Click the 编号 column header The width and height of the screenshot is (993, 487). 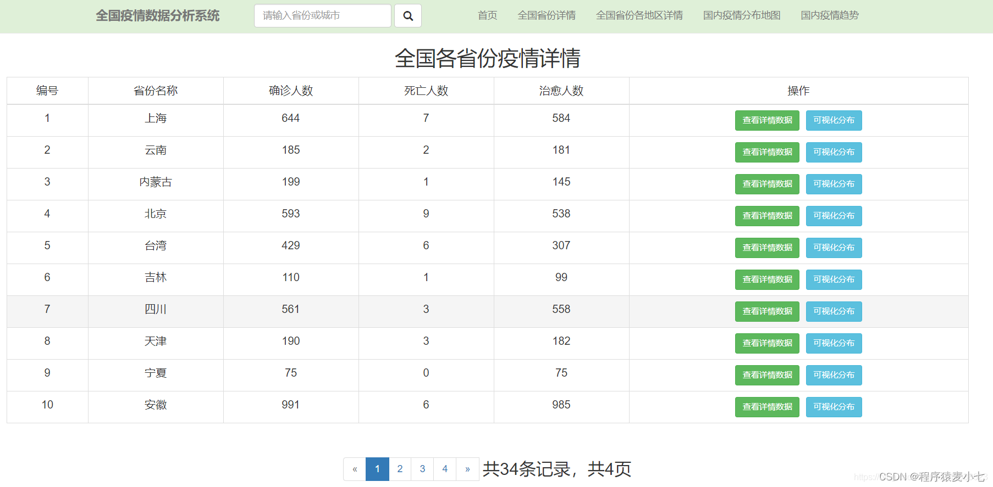coord(47,91)
